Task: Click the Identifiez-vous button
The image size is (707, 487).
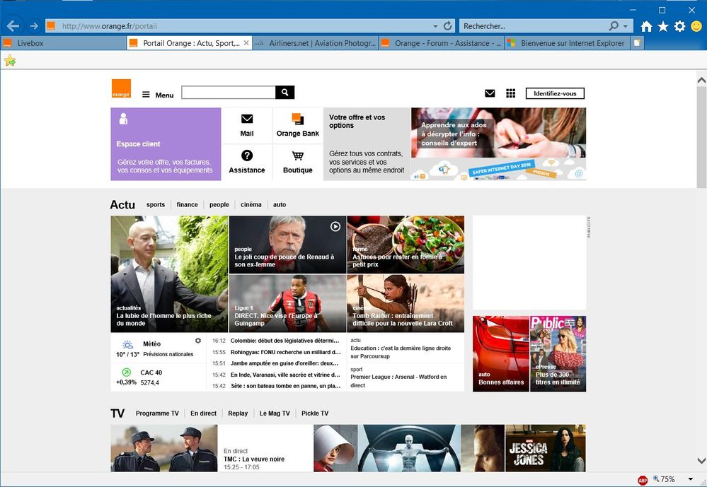Action: click(x=555, y=93)
